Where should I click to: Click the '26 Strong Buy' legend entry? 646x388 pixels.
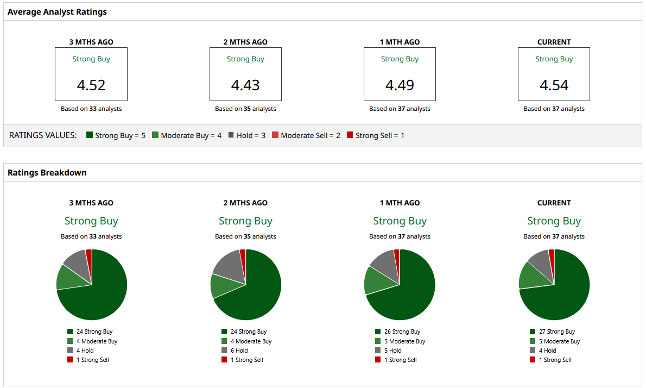398,331
